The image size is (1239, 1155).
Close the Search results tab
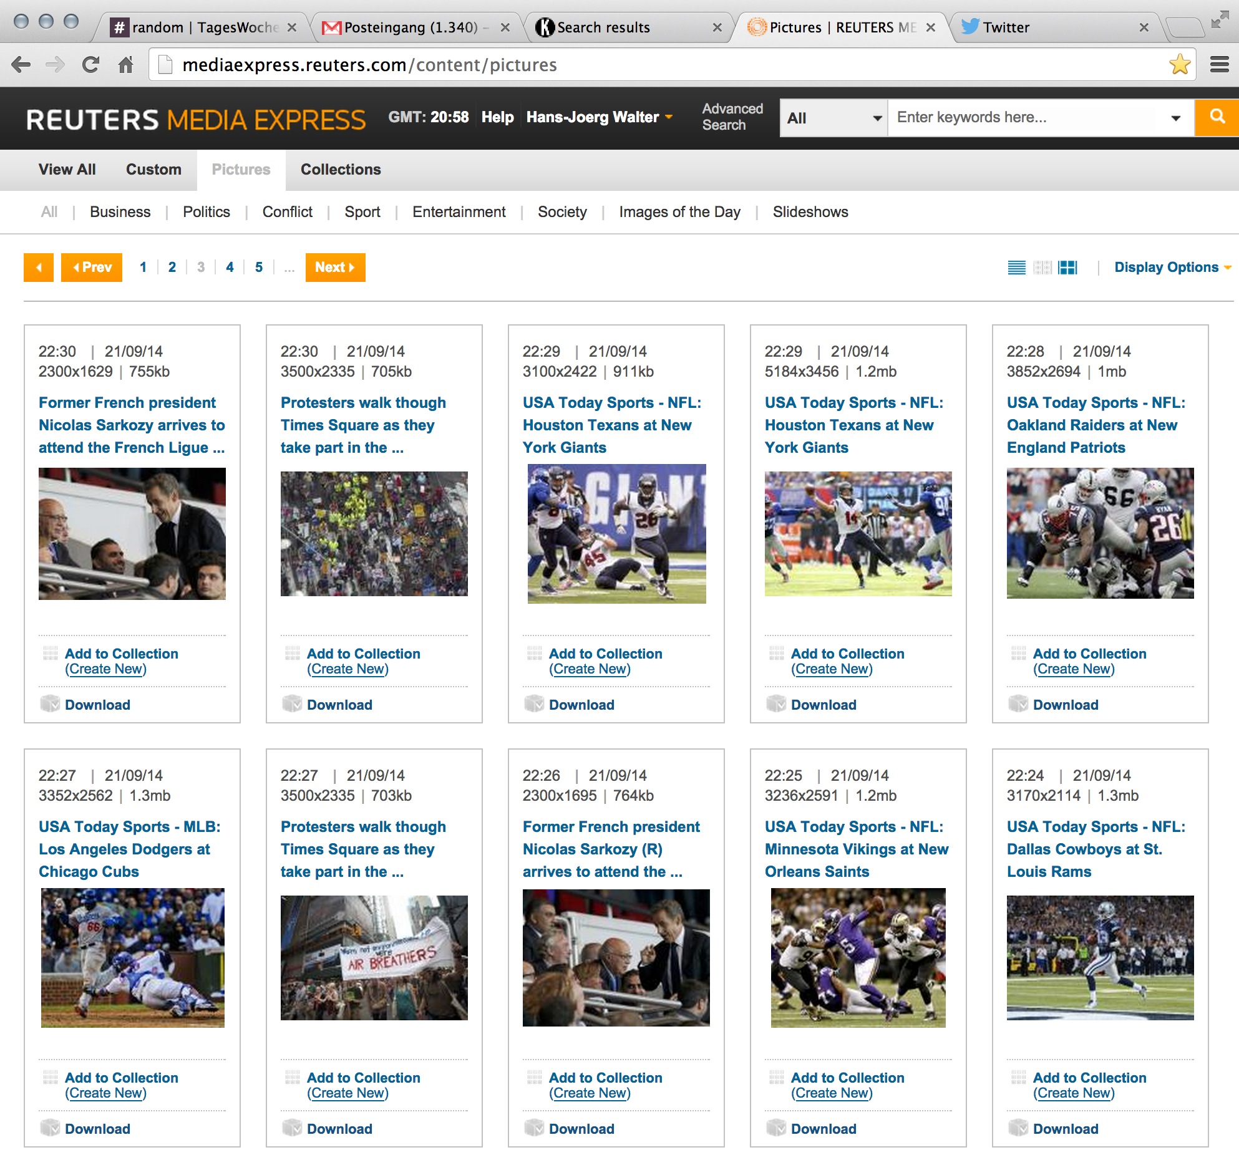[x=717, y=27]
